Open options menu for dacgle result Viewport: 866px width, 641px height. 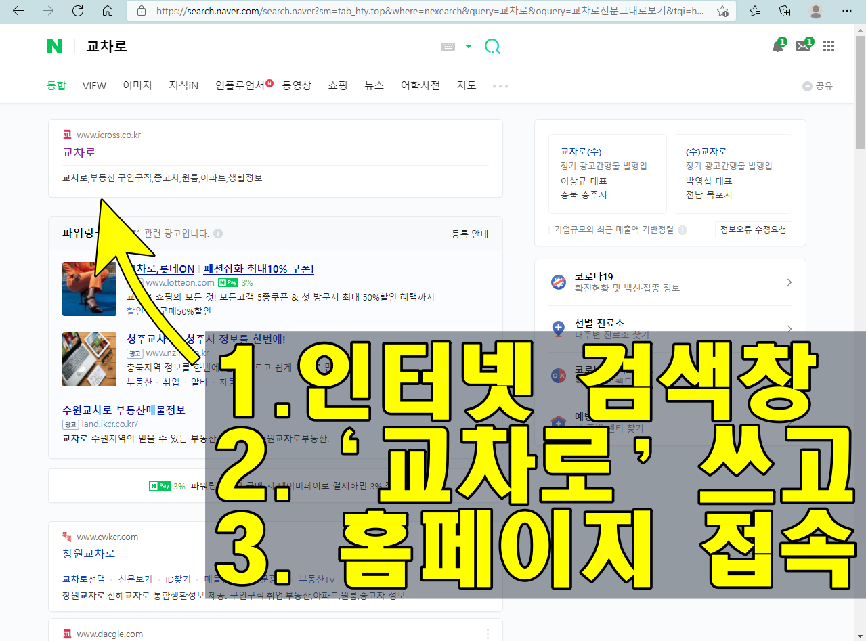[488, 634]
